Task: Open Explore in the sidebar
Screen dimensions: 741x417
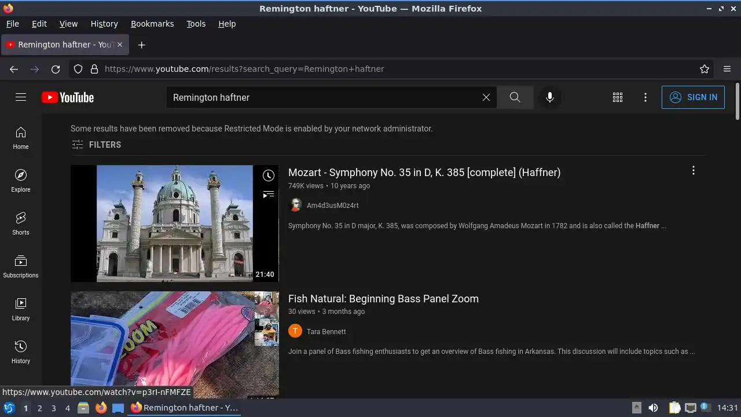Action: click(x=21, y=181)
